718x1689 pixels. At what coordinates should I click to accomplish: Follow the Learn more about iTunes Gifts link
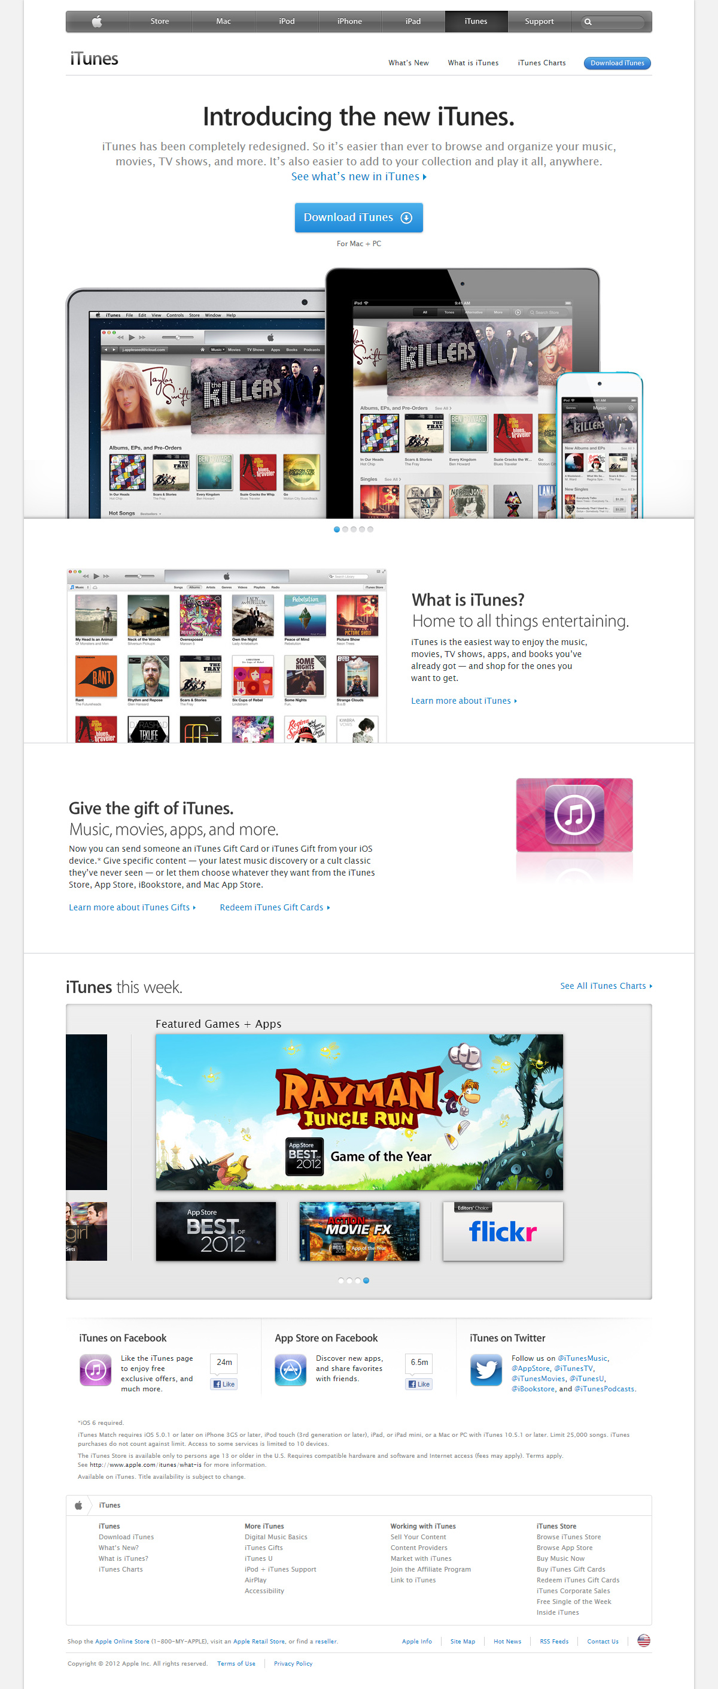(132, 907)
